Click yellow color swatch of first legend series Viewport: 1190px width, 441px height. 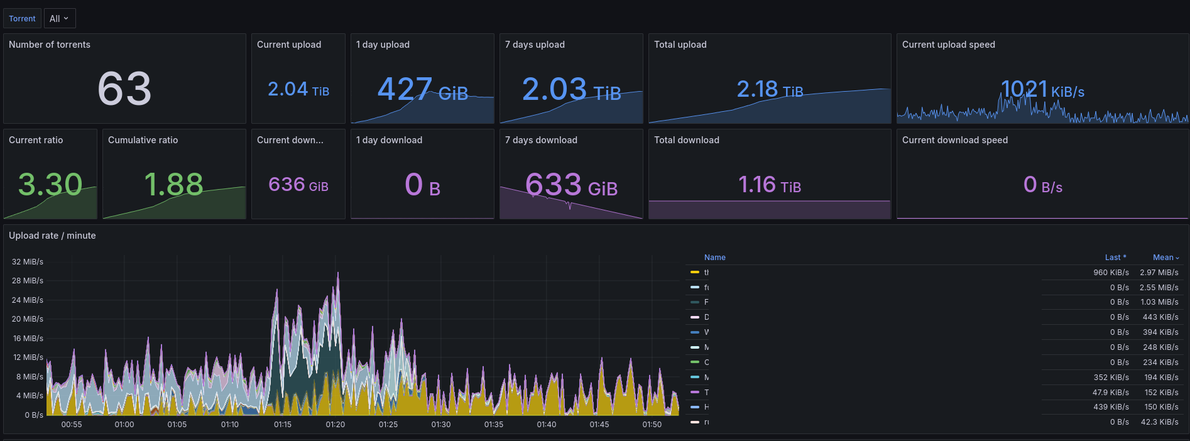695,272
